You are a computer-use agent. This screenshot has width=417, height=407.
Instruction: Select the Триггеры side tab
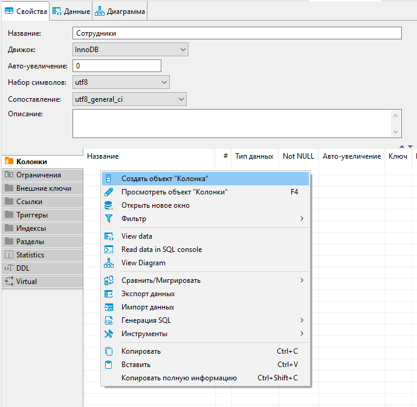(x=32, y=215)
